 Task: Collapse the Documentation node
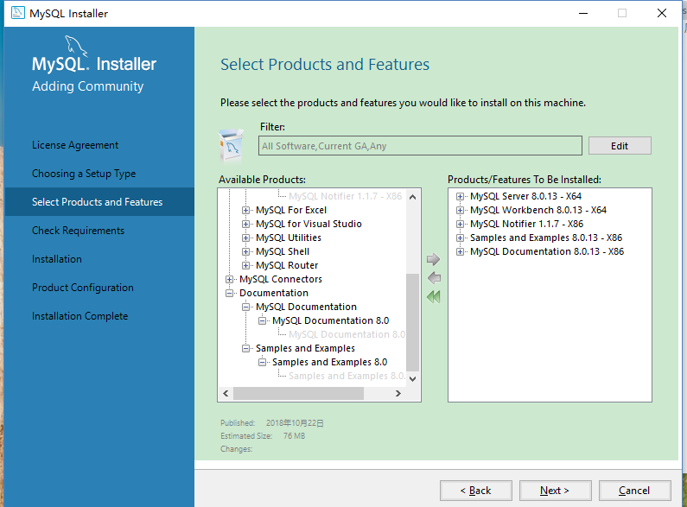(x=229, y=294)
